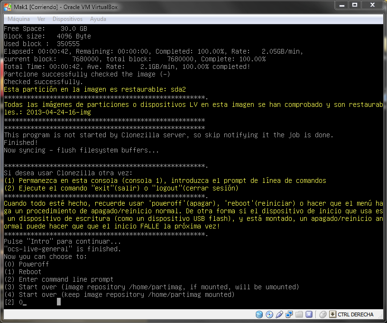The image size is (387, 323).
Task: Click 'Si desea usar Clonezilla otra vez:' line
Action: 68,173
